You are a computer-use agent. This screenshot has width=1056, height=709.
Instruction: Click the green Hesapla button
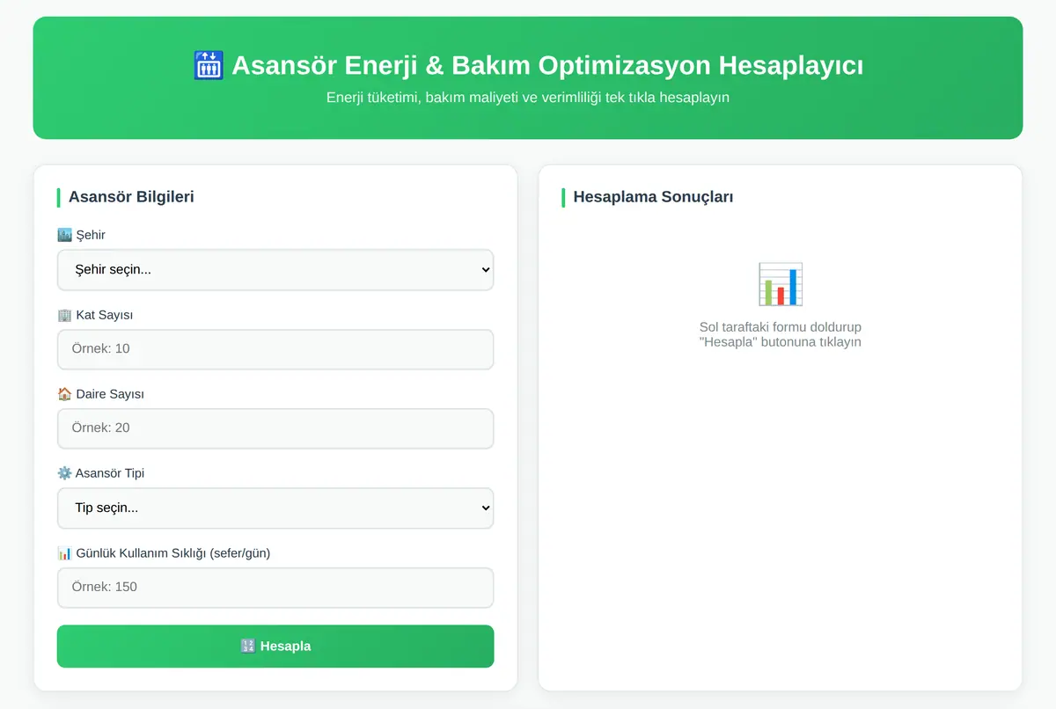275,646
